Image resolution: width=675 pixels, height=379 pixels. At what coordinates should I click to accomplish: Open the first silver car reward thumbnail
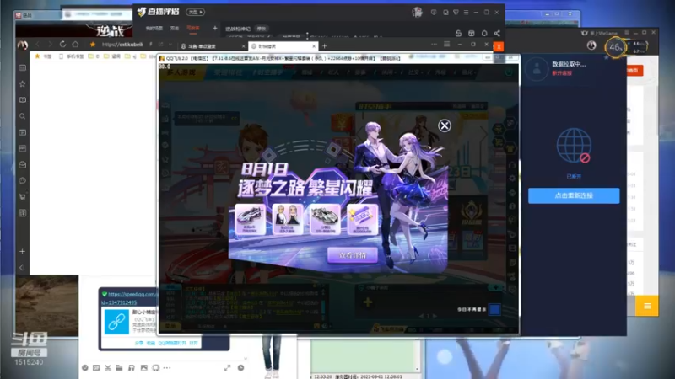250,219
